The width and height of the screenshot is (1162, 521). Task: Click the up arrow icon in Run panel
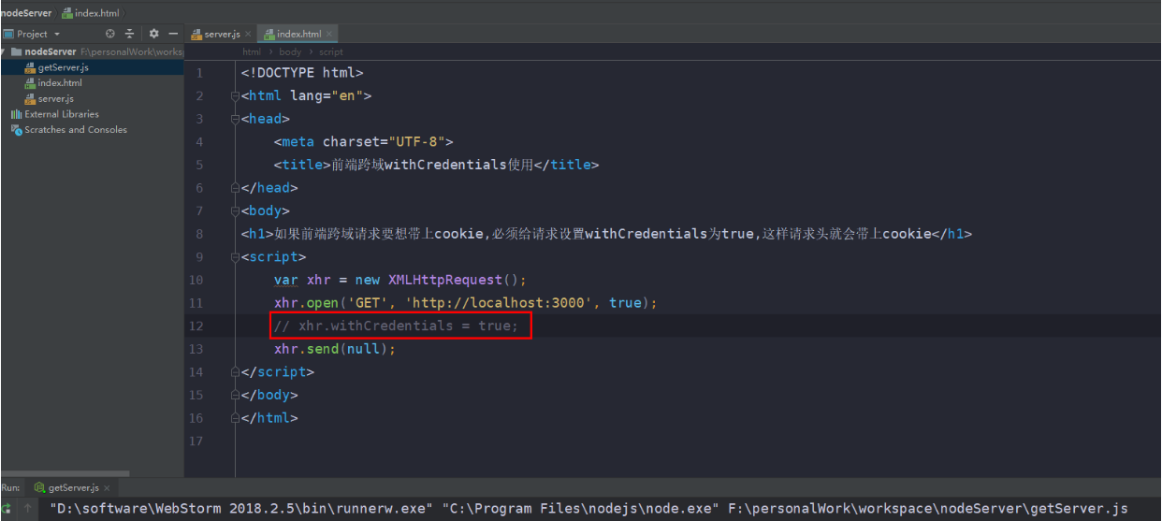[28, 509]
